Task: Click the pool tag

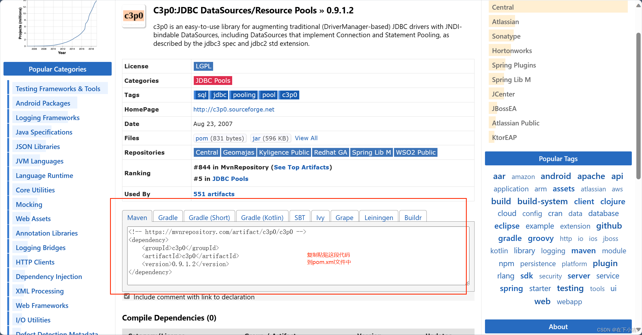Action: click(x=269, y=95)
